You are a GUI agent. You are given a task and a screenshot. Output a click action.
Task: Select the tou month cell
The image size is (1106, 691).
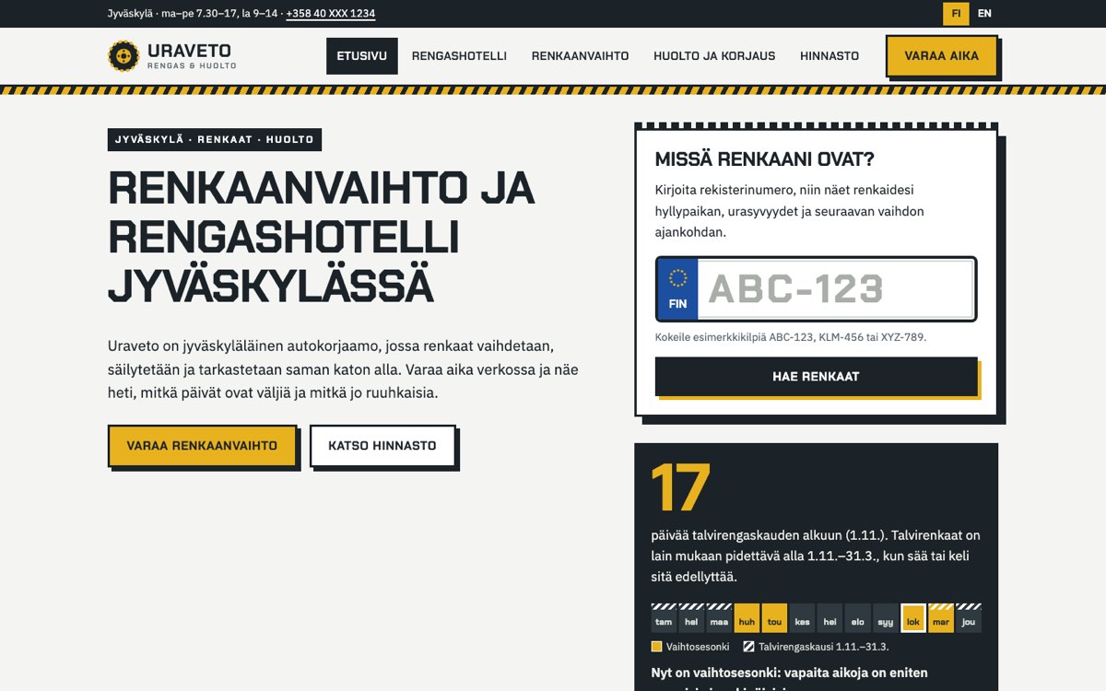774,618
